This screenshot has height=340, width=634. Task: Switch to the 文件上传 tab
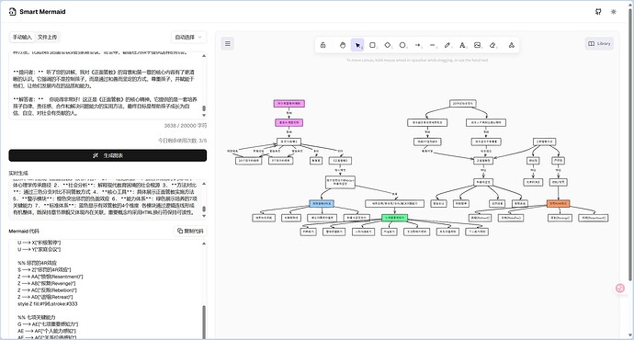click(47, 37)
